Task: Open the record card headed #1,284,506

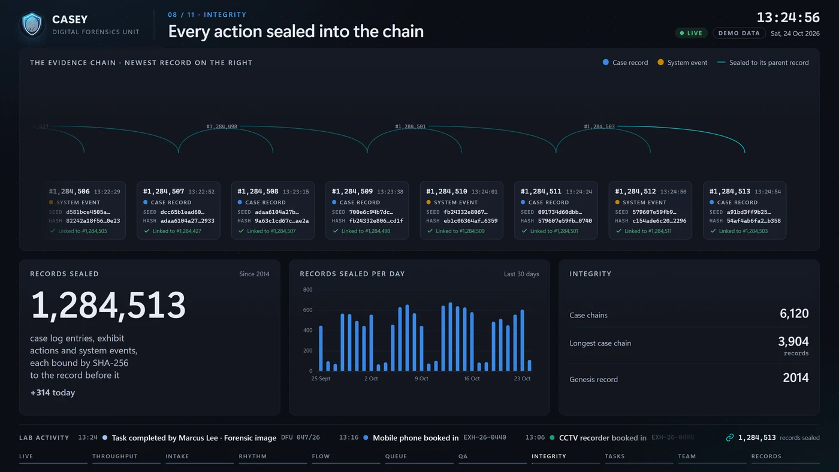Action: (x=84, y=210)
